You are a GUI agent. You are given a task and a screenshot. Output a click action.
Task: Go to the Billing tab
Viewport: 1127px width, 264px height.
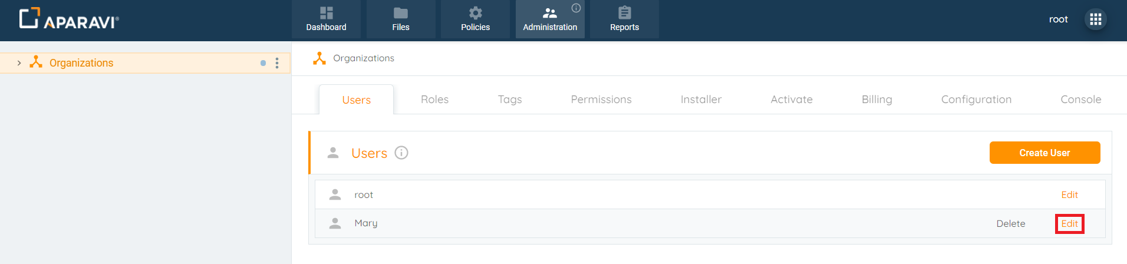[x=876, y=100]
